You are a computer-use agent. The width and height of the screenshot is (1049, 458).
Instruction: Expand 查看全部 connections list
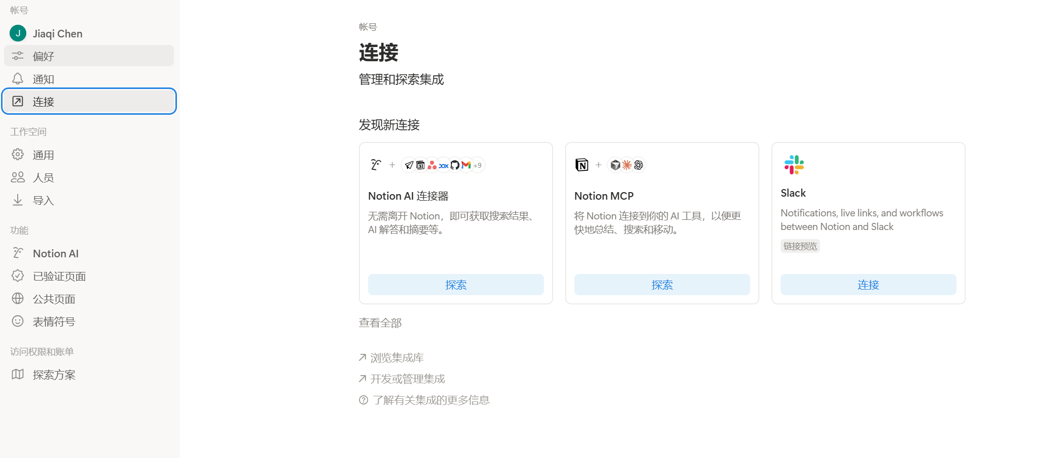click(x=380, y=323)
